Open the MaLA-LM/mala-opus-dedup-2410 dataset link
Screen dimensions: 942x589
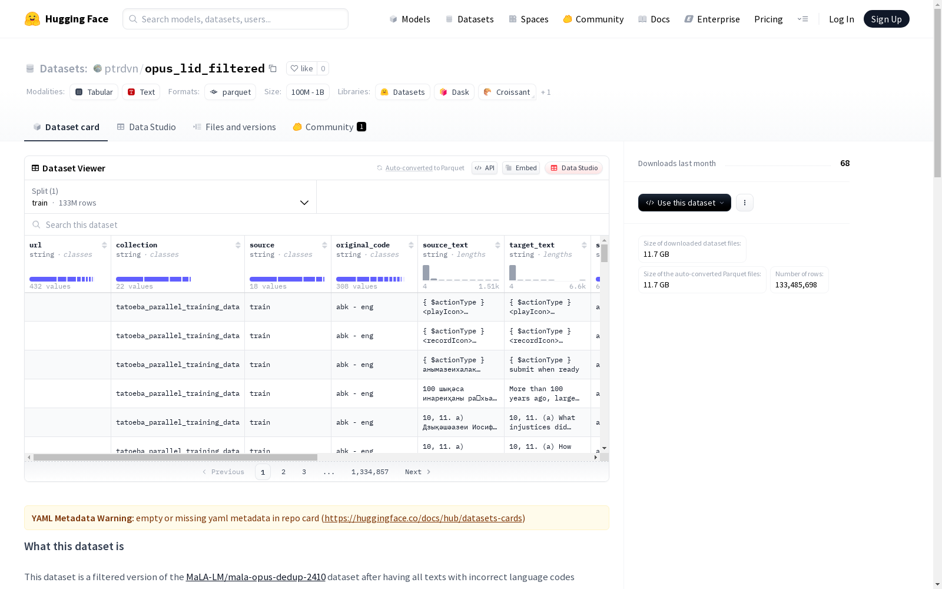point(256,577)
